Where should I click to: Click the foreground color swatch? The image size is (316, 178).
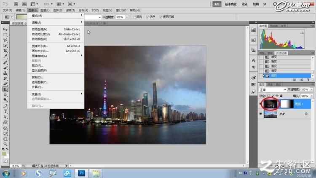(4, 154)
